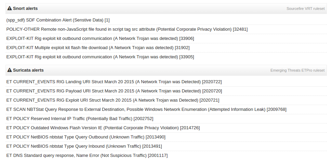Select Multiple exploit kit flash file download alert
Screen dimensions: 332x162
tap(166, 48)
